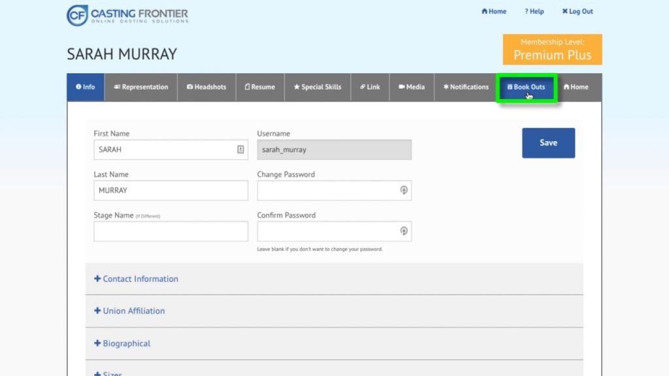This screenshot has width=669, height=376.
Task: Click the key icon in Change Password field
Action: click(x=404, y=190)
